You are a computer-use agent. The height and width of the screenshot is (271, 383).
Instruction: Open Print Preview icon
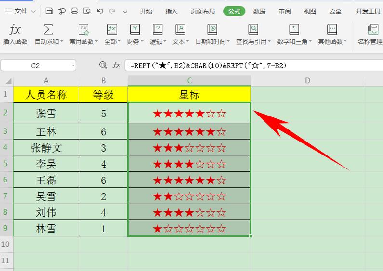(87, 11)
